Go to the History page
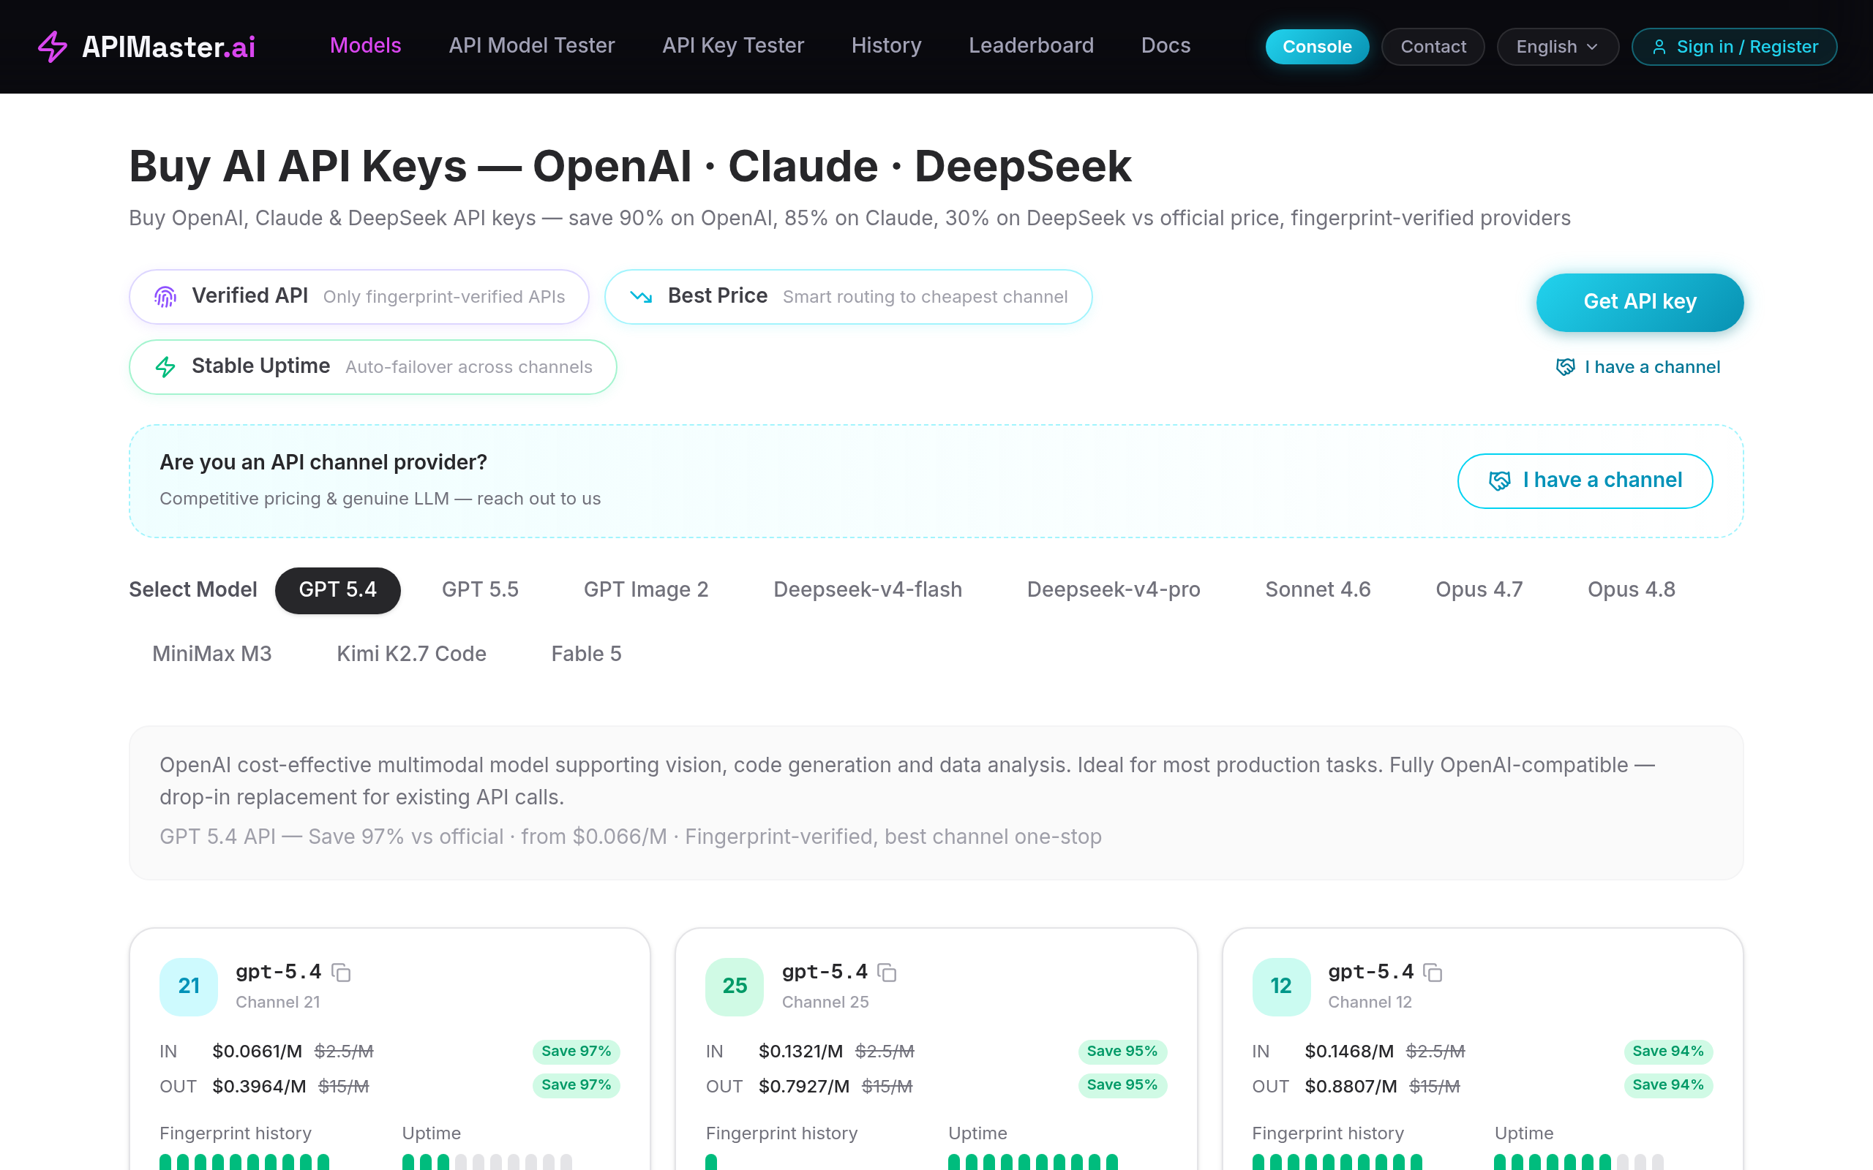 886,45
